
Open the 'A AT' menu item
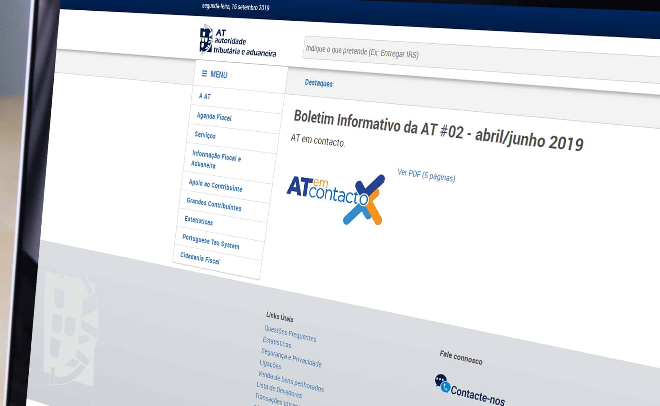pyautogui.click(x=205, y=96)
